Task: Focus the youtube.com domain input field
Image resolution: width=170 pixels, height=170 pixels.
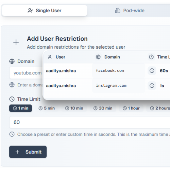Action: tap(26, 73)
